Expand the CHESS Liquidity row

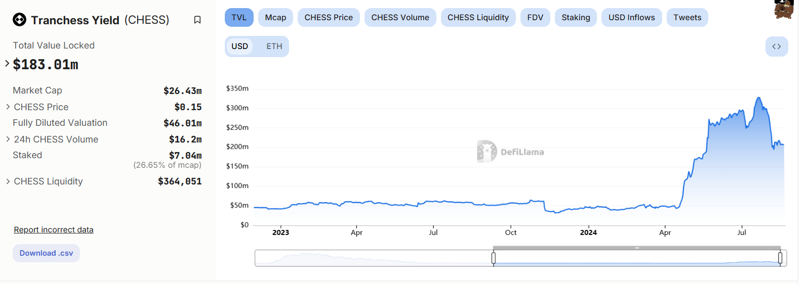coord(8,181)
